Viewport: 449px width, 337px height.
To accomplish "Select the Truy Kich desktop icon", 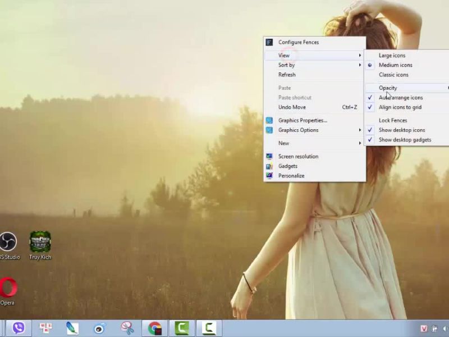I will pyautogui.click(x=40, y=246).
